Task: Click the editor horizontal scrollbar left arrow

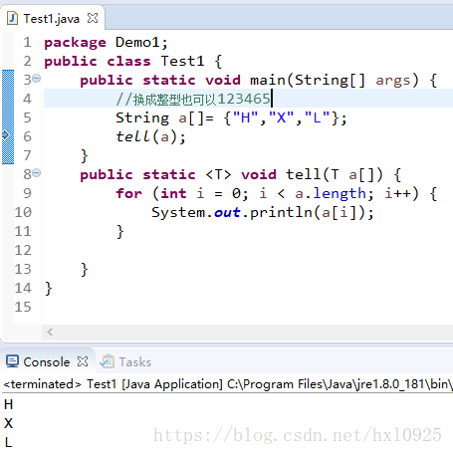Action: tap(50, 332)
